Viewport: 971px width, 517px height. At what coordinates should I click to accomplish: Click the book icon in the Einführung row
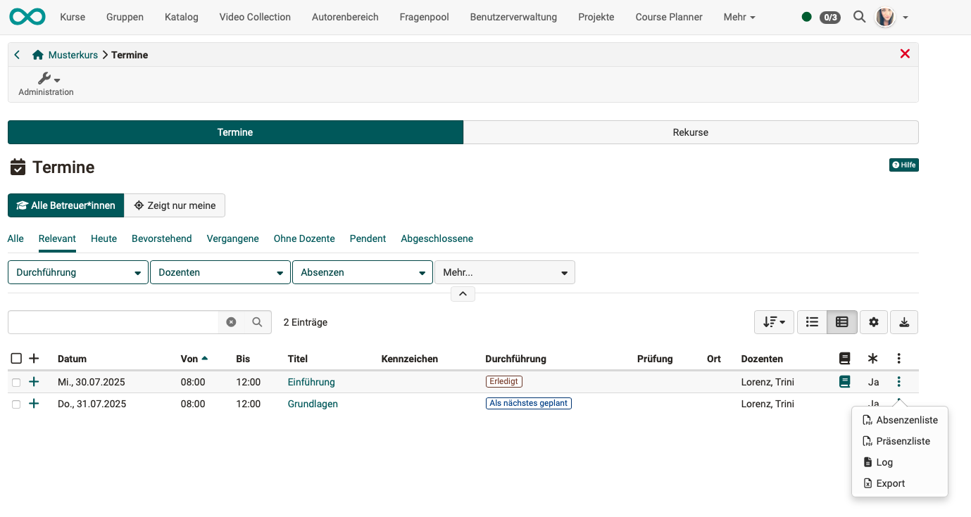pyautogui.click(x=844, y=381)
